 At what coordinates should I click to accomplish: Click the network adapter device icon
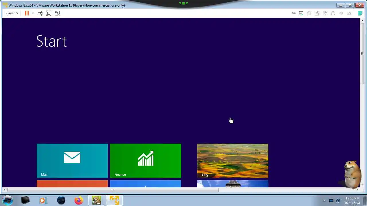[325, 13]
